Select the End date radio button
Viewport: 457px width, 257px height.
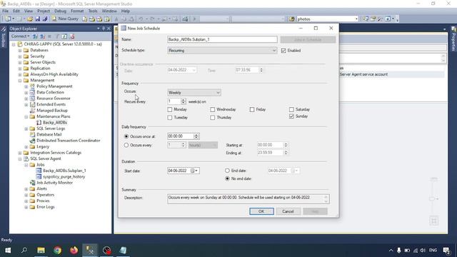(x=227, y=171)
